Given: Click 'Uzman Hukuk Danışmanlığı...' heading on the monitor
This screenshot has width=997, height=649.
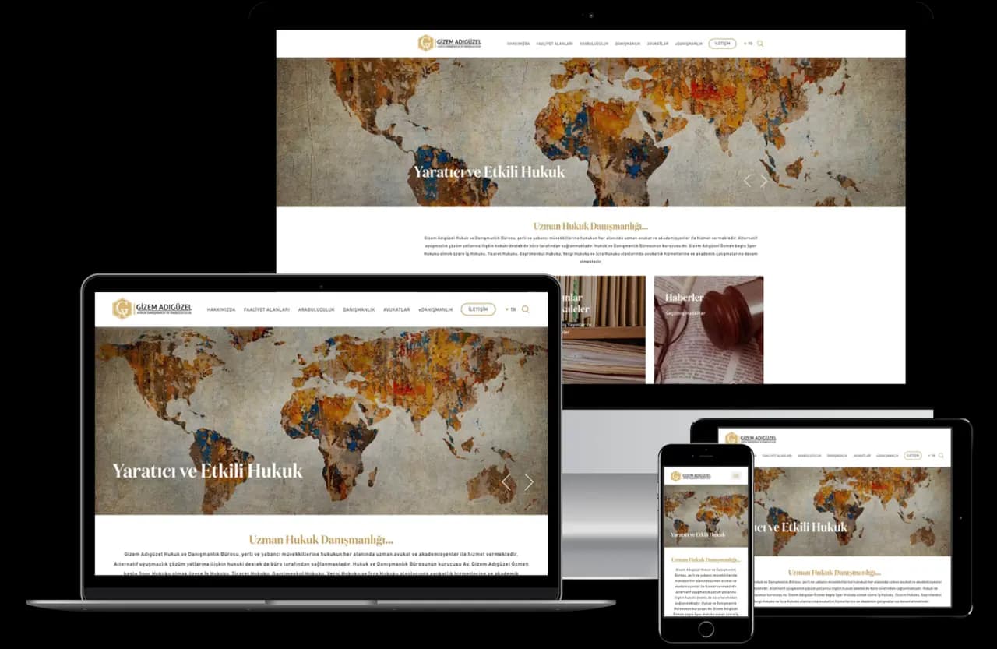Looking at the screenshot, I should tap(590, 226).
